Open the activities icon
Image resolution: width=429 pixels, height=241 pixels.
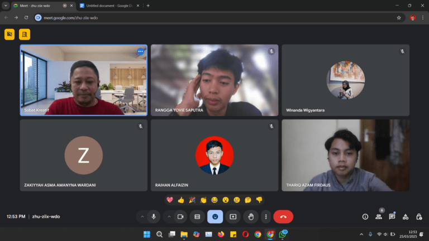pyautogui.click(x=406, y=216)
